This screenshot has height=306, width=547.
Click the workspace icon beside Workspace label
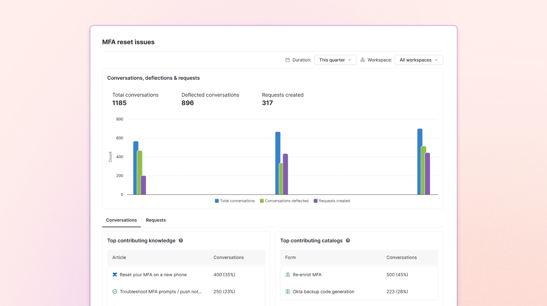tap(363, 60)
